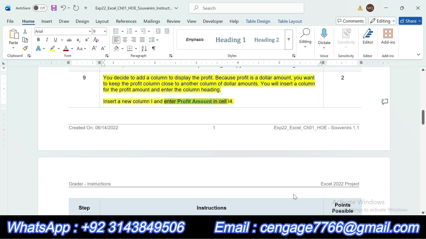The image size is (426, 239).
Task: Toggle Show/Hide paragraph marks
Action: pyautogui.click(x=154, y=48)
